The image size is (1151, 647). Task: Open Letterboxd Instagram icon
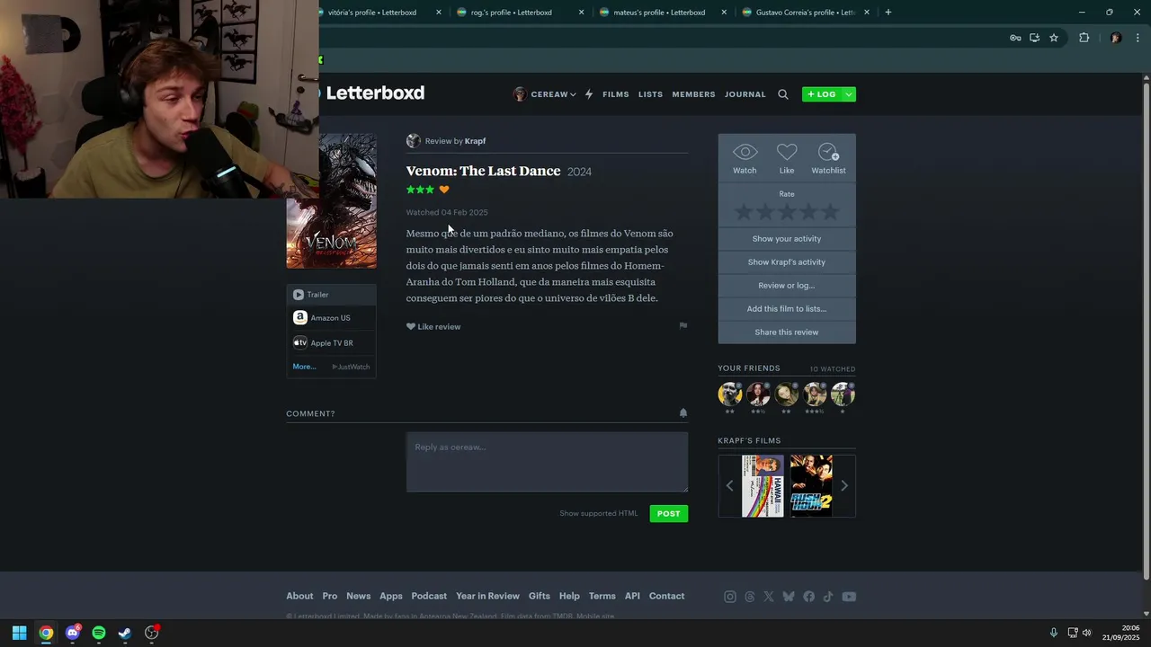coord(730,597)
